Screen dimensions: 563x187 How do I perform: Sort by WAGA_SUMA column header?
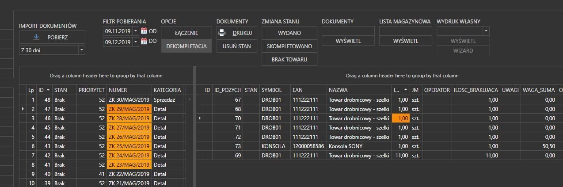(538, 90)
